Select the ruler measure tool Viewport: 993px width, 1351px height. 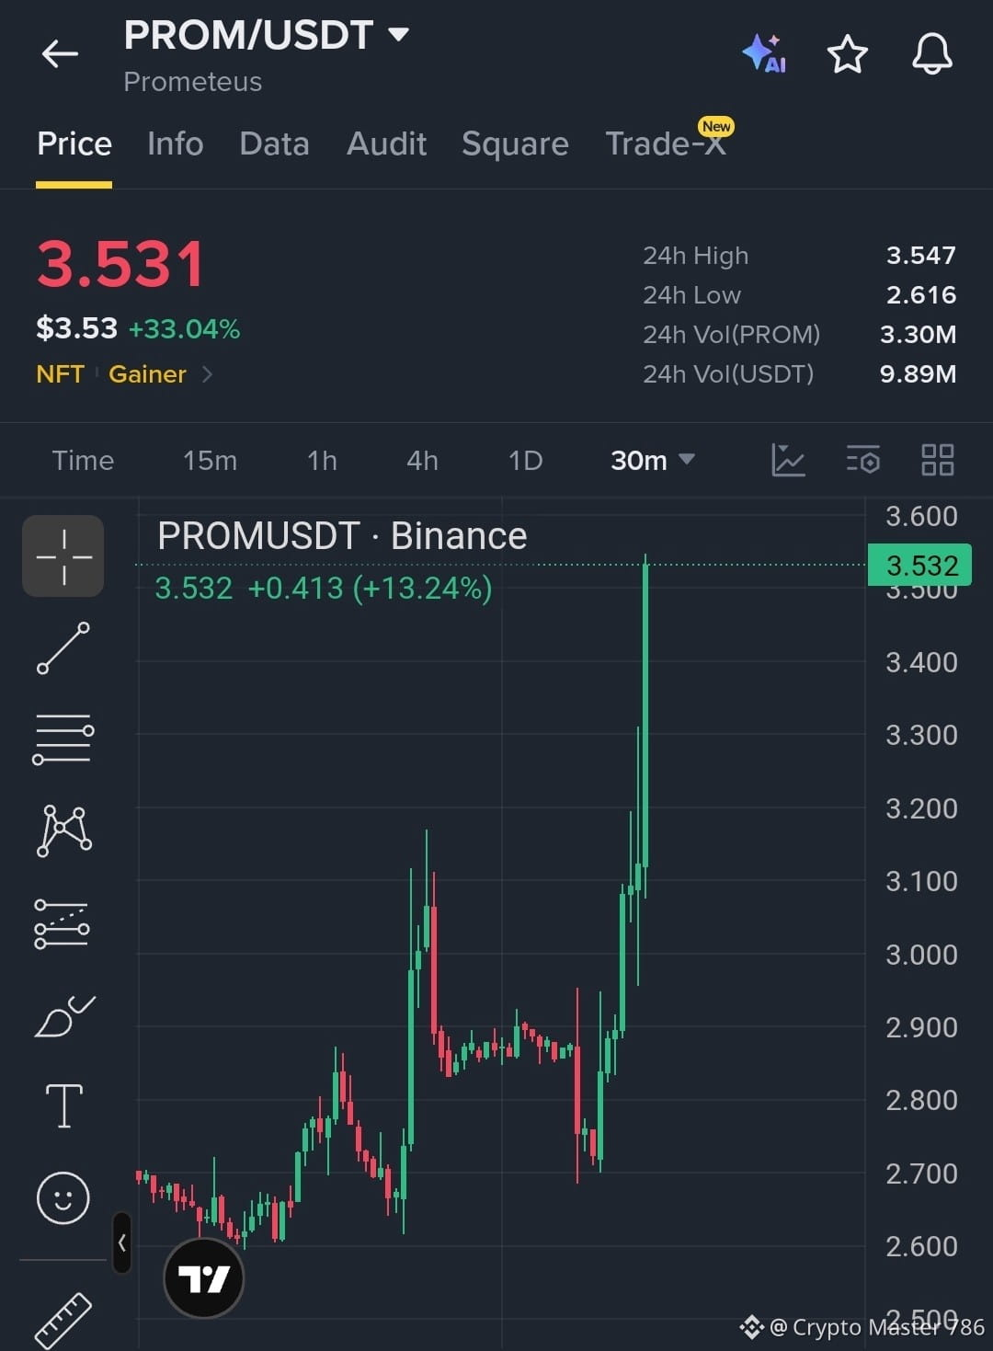pyautogui.click(x=63, y=1321)
